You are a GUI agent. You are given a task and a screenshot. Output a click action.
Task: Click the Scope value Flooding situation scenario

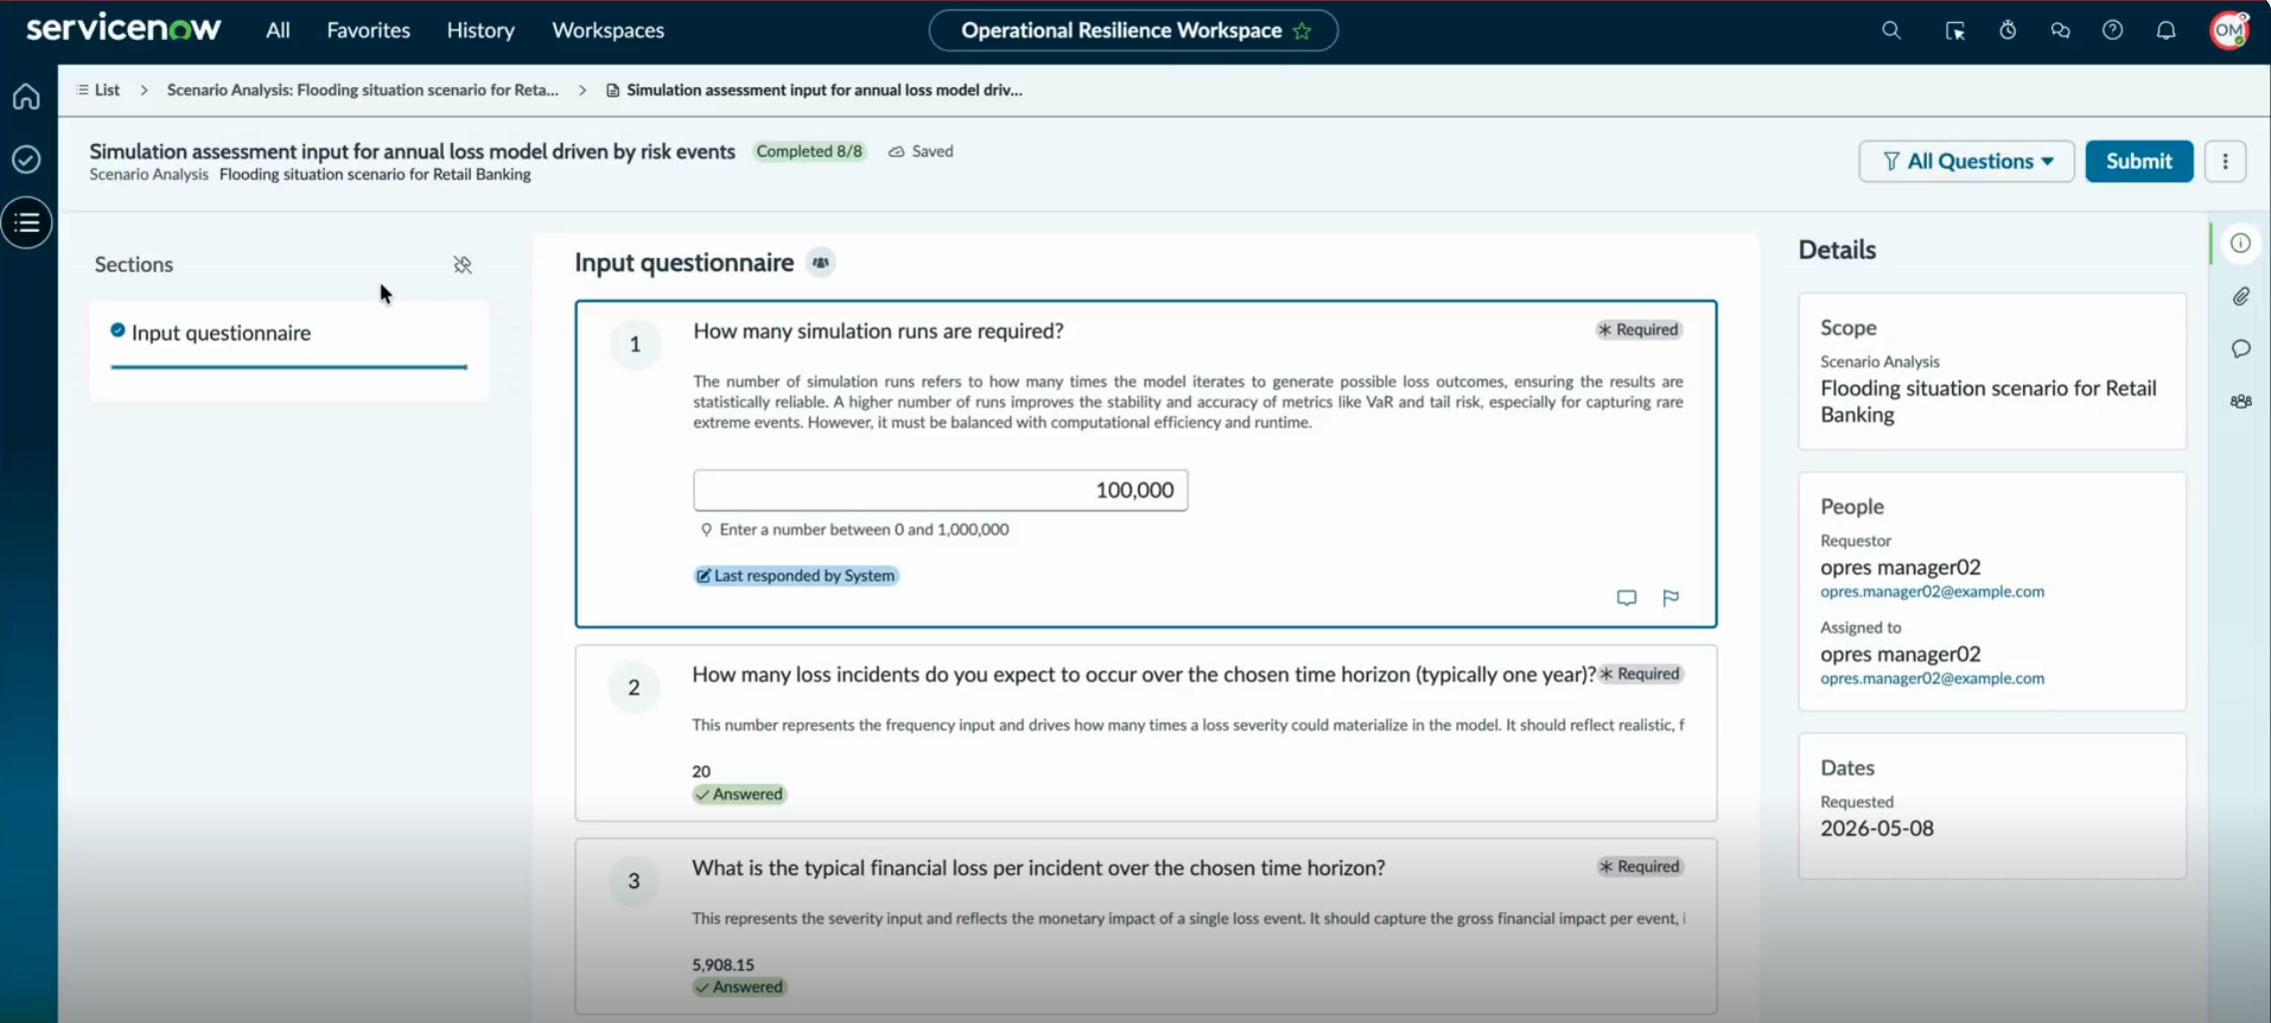(x=1988, y=401)
